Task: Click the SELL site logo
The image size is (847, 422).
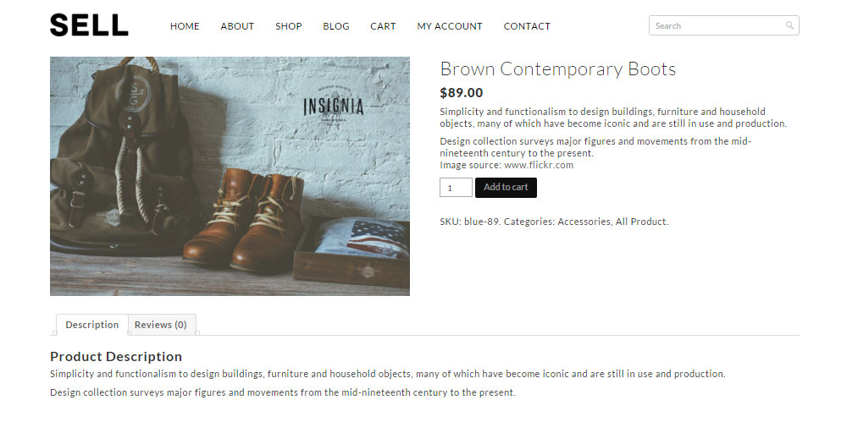Action: click(x=89, y=25)
